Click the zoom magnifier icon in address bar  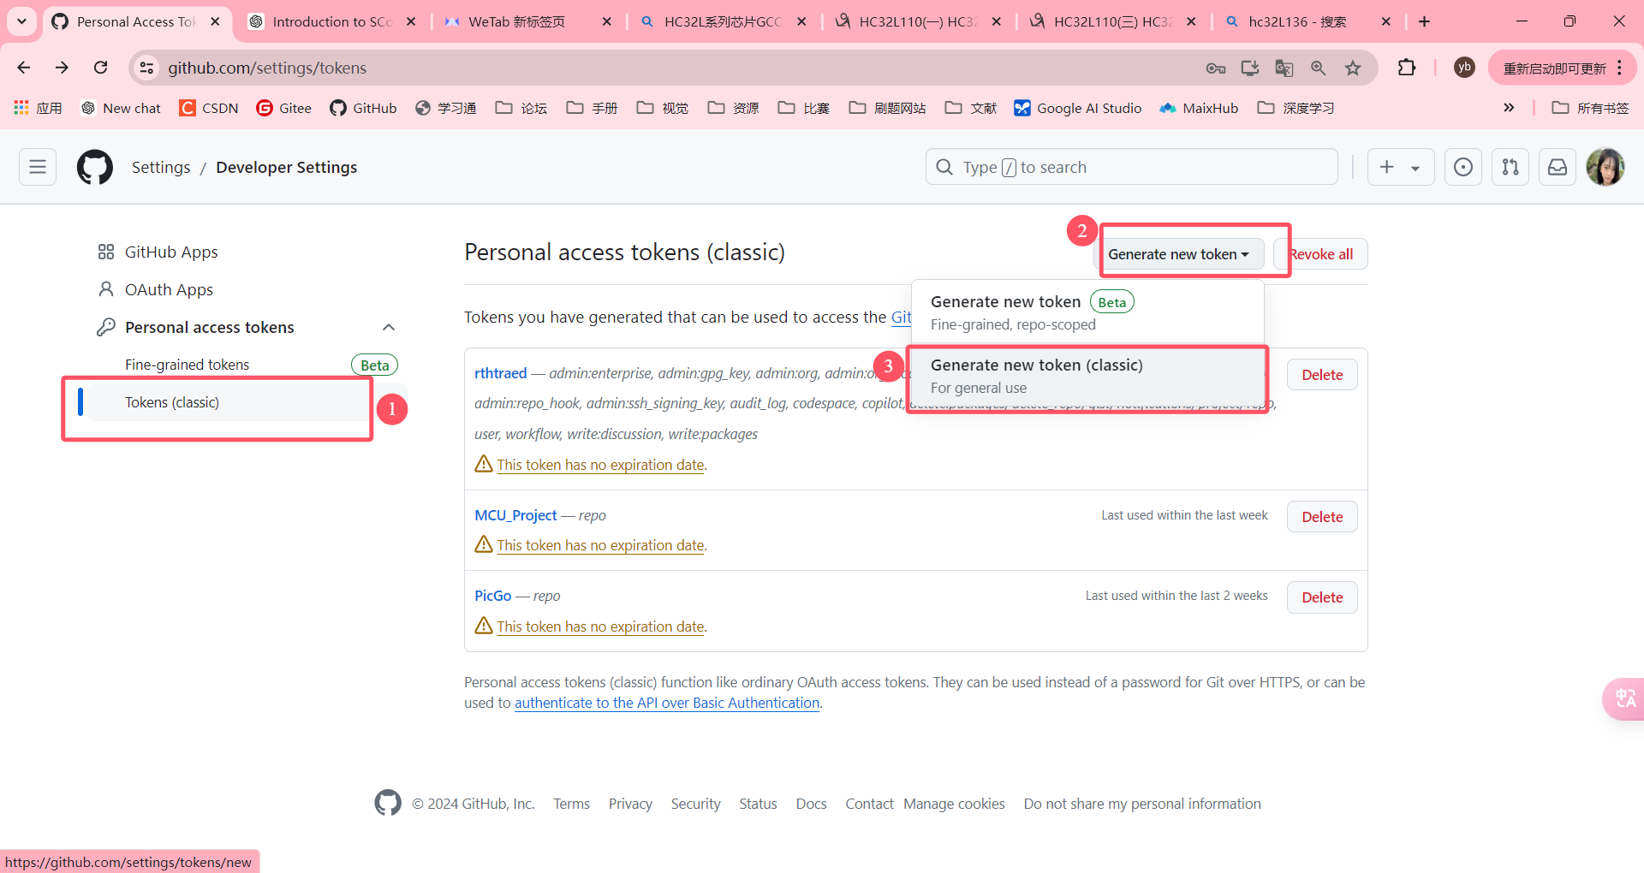click(1319, 68)
